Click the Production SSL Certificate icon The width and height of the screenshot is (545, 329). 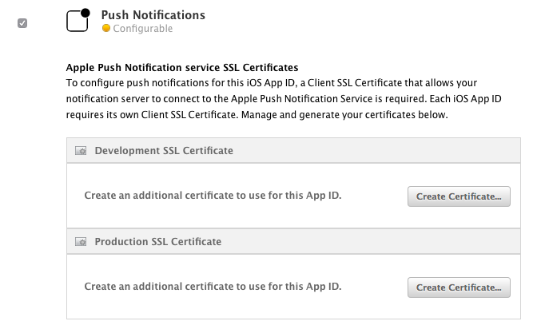pos(80,241)
